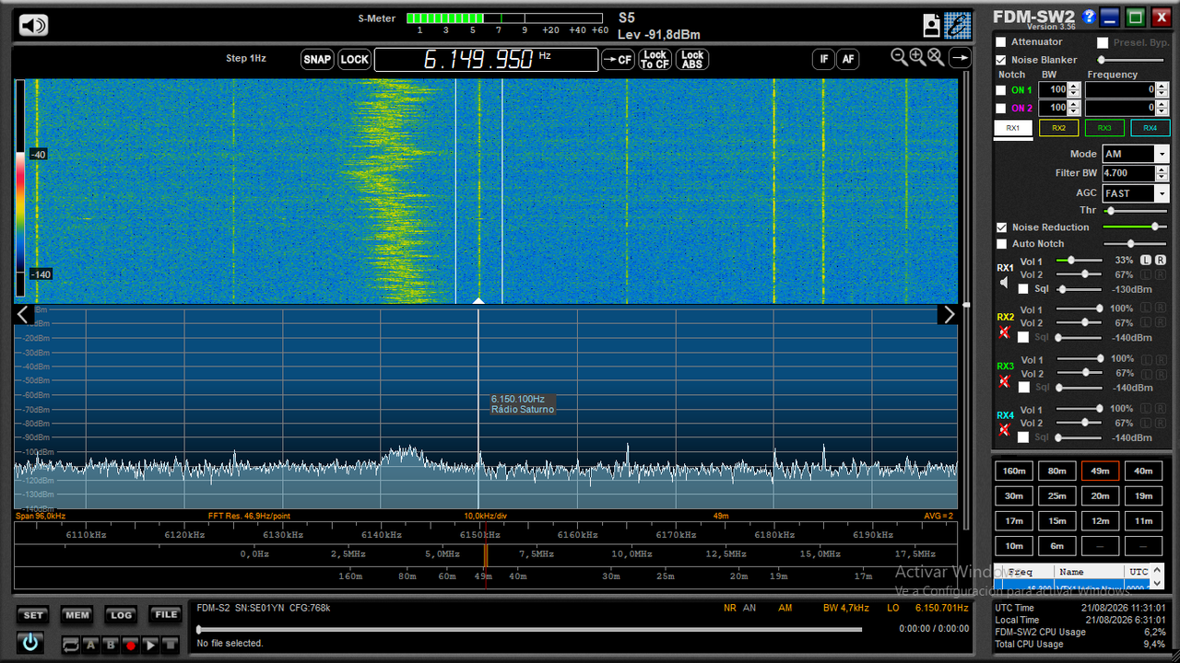Click the stop playback square
Screen dimensions: 1180x663
coord(170,646)
